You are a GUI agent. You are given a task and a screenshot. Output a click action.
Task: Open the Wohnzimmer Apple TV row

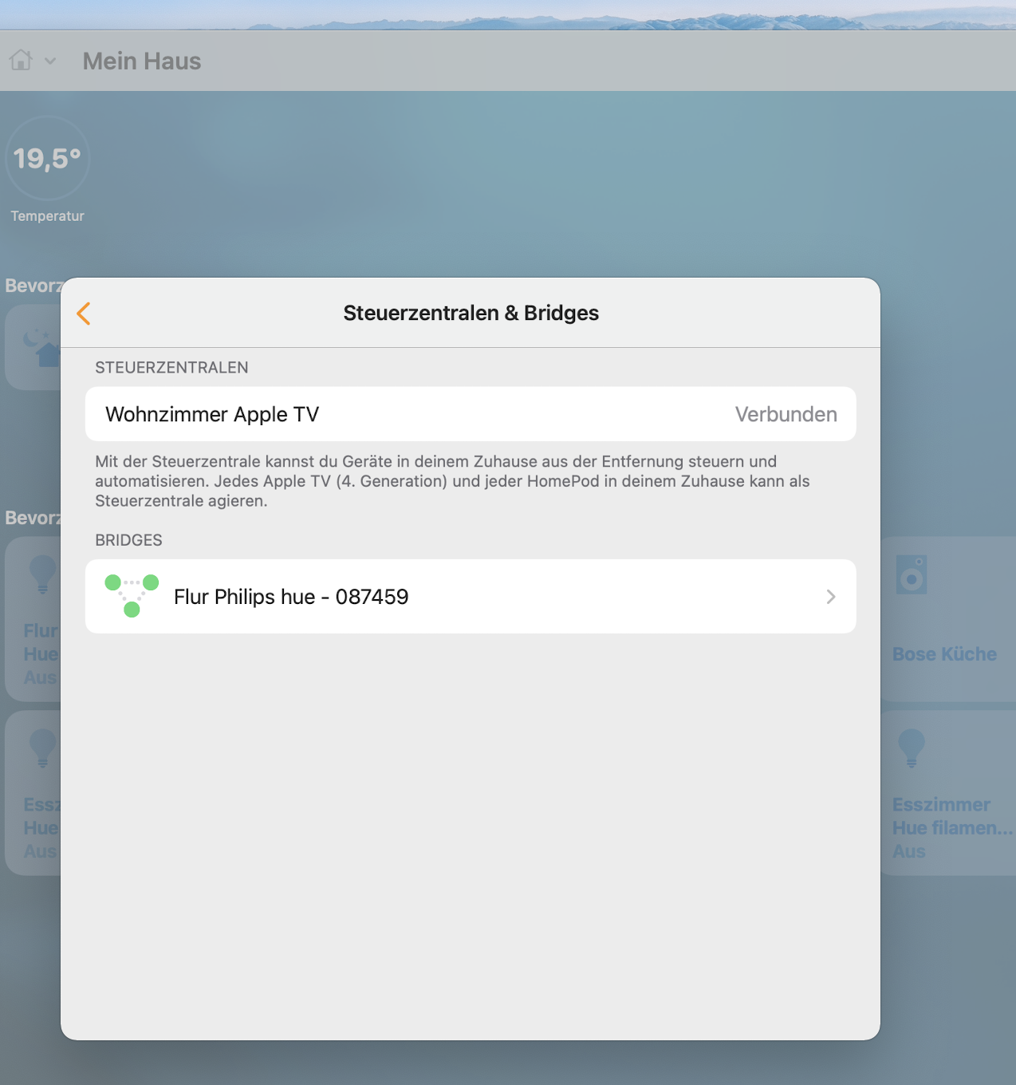pyautogui.click(x=471, y=414)
